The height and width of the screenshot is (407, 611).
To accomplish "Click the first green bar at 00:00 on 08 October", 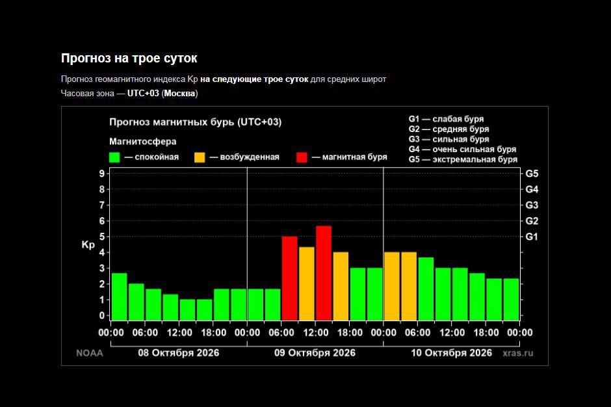I will (x=119, y=296).
